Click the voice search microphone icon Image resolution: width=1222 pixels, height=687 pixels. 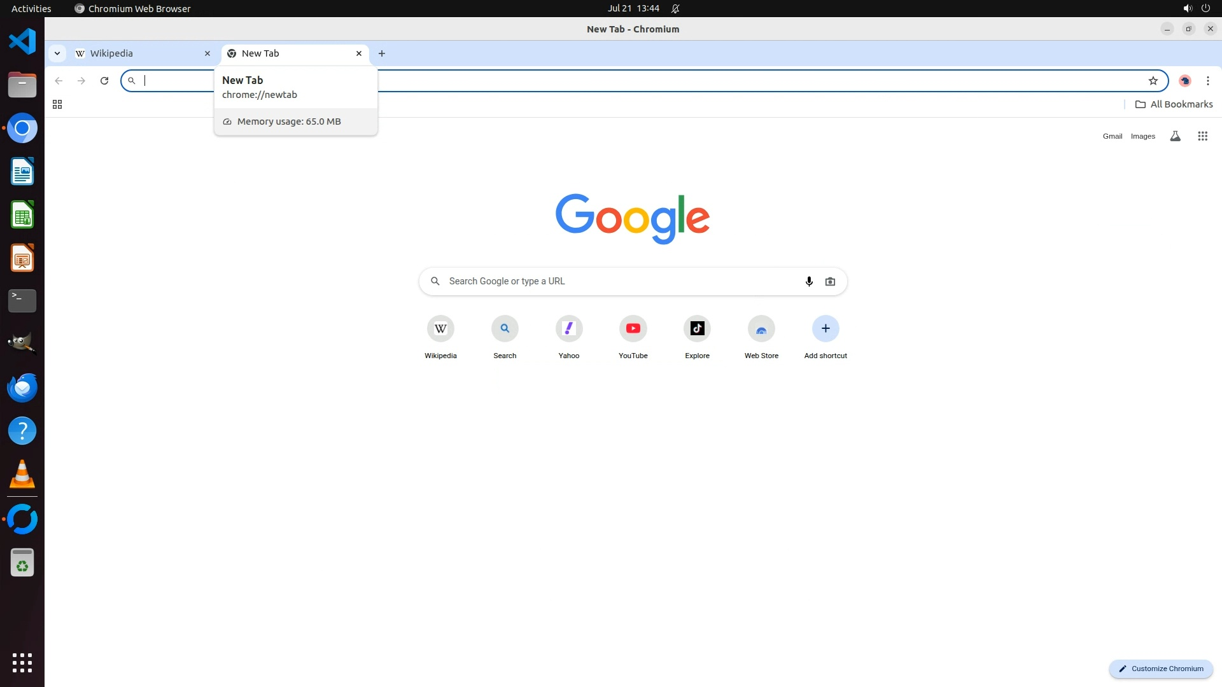point(809,281)
